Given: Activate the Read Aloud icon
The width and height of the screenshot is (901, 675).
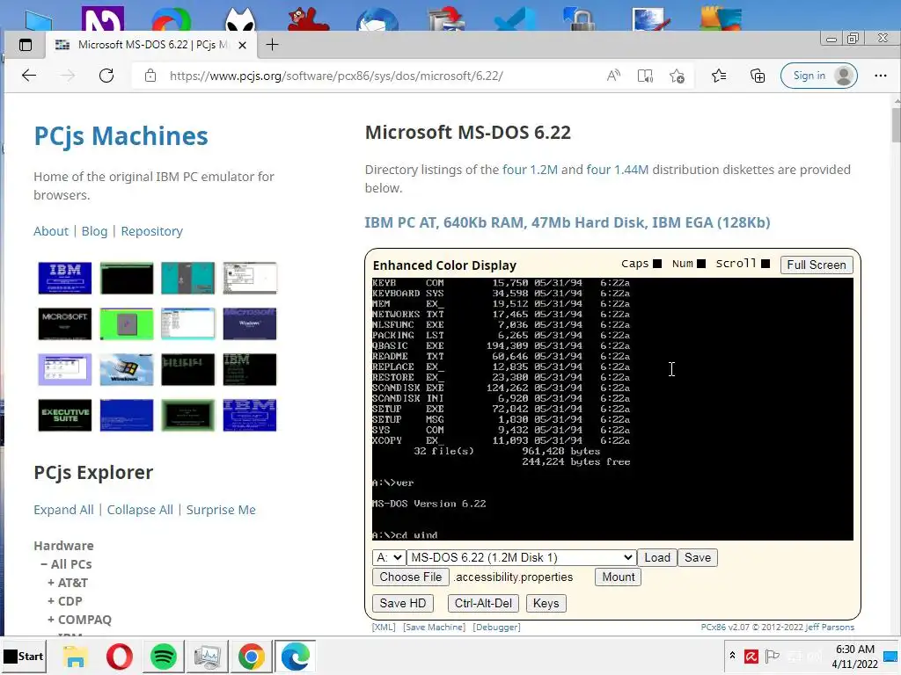Looking at the screenshot, I should coord(613,76).
